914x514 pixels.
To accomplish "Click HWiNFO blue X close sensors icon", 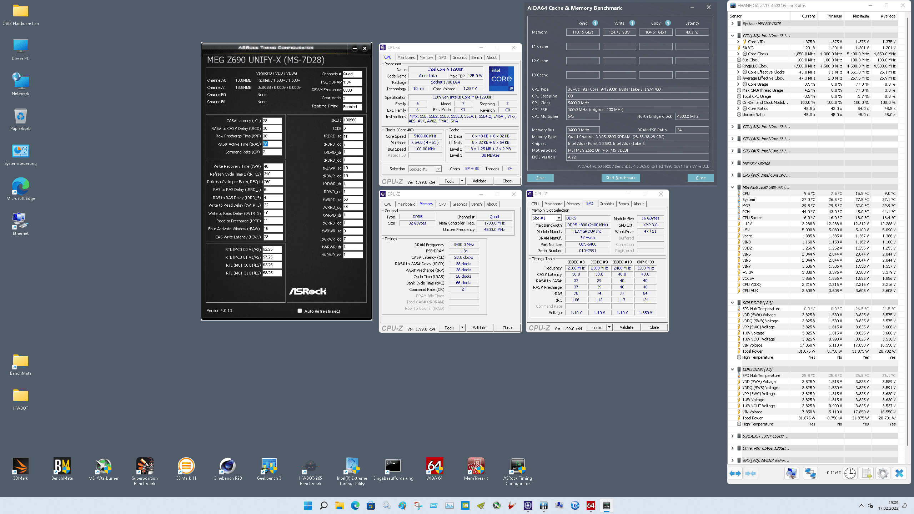I will coord(899,473).
